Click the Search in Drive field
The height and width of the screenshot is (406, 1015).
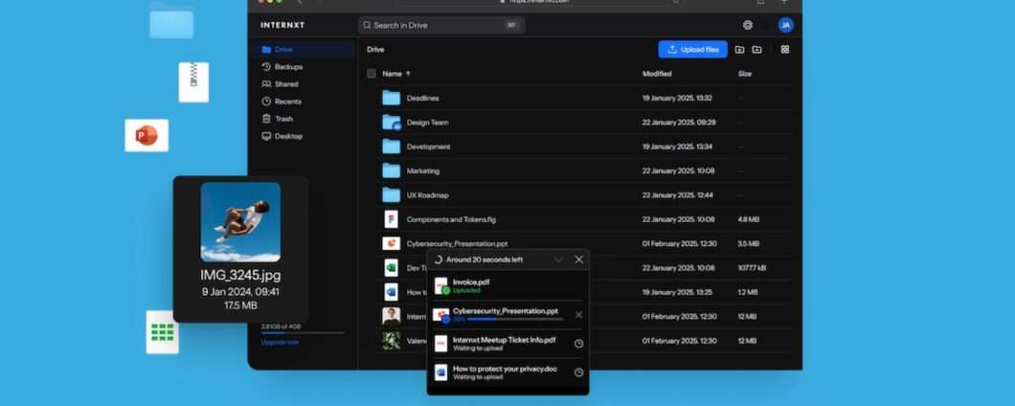click(440, 25)
